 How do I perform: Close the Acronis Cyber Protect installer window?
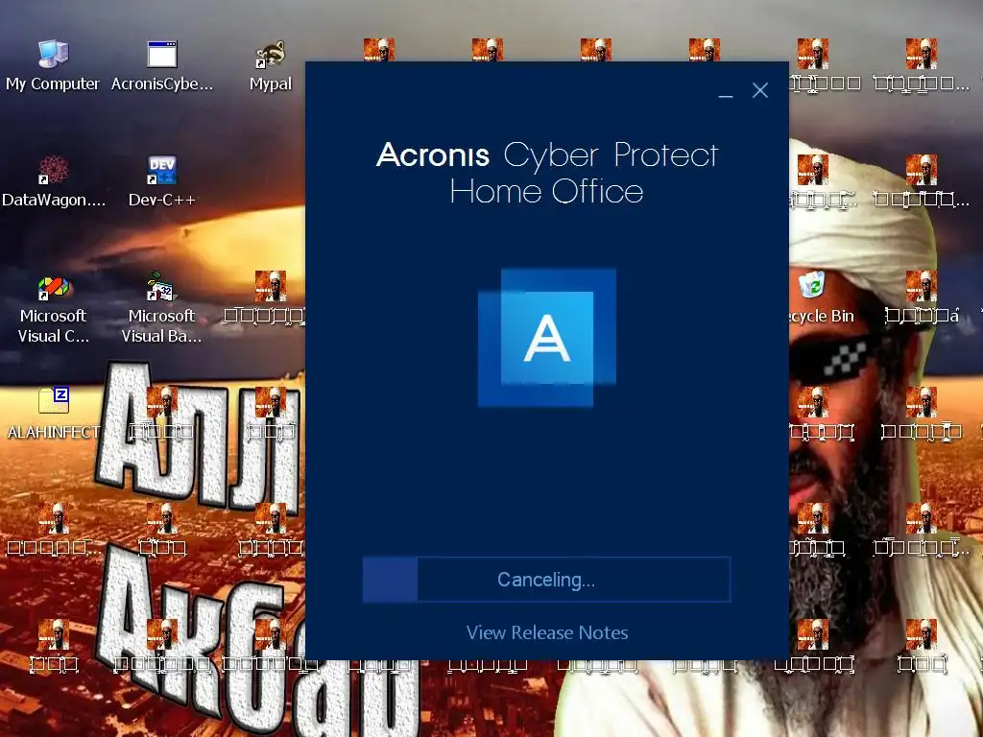760,91
